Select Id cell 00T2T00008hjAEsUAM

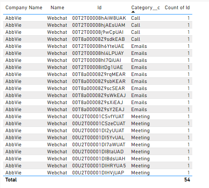point(99,25)
